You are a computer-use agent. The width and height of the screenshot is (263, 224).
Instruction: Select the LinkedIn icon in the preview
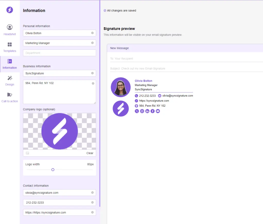(147, 111)
